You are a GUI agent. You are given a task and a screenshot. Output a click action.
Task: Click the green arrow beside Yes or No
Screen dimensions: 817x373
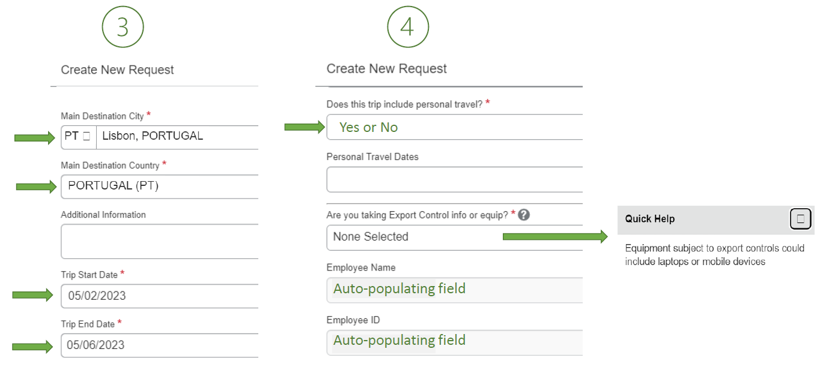304,127
